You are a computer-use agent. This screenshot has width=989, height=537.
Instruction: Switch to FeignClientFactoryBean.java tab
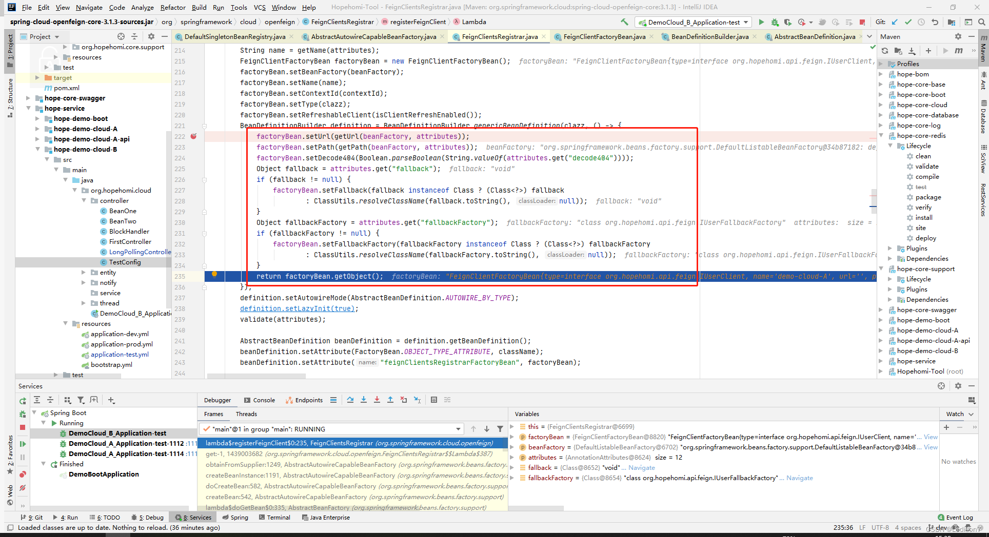[x=604, y=36]
